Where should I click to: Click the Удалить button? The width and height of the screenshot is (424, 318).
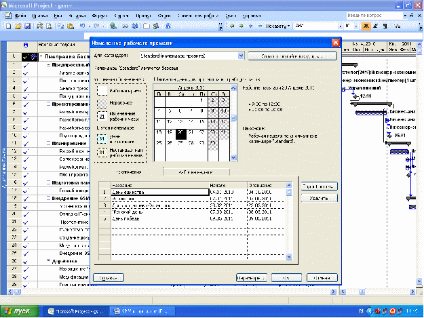319,198
